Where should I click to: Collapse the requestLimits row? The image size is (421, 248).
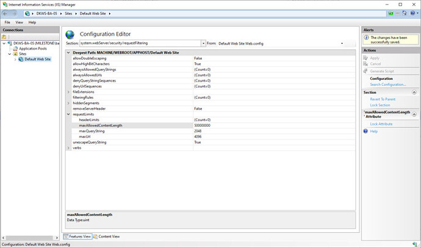tap(68, 114)
